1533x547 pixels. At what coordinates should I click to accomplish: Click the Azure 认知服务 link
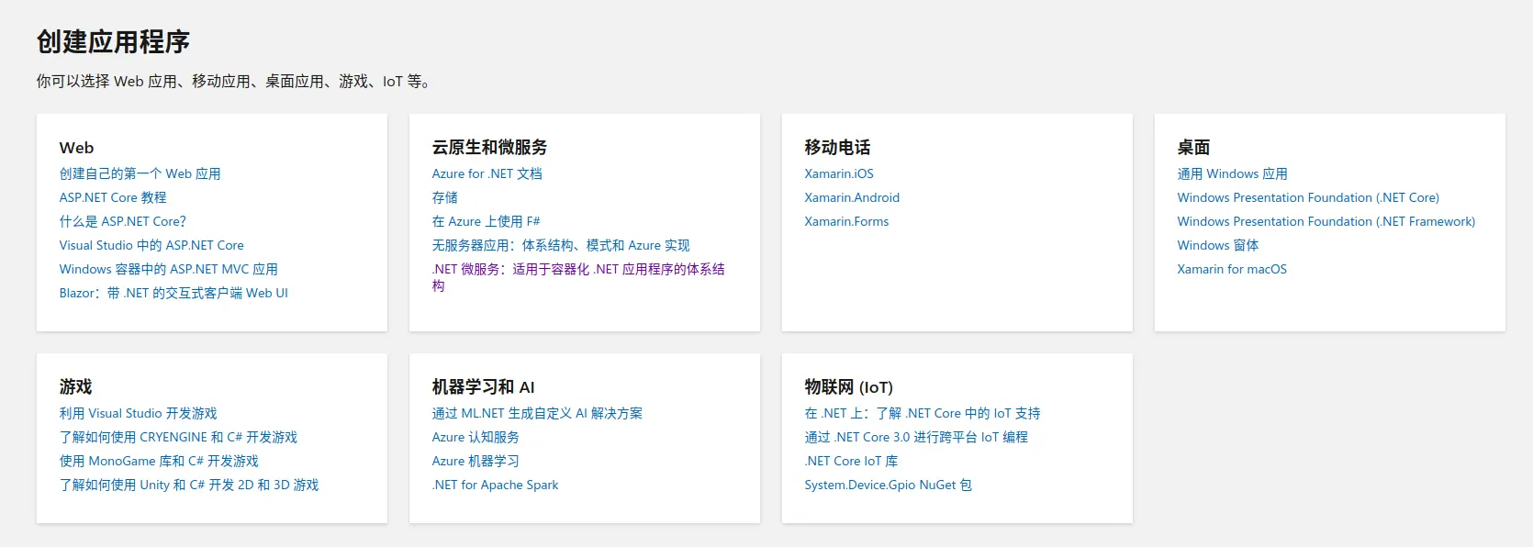pyautogui.click(x=476, y=437)
